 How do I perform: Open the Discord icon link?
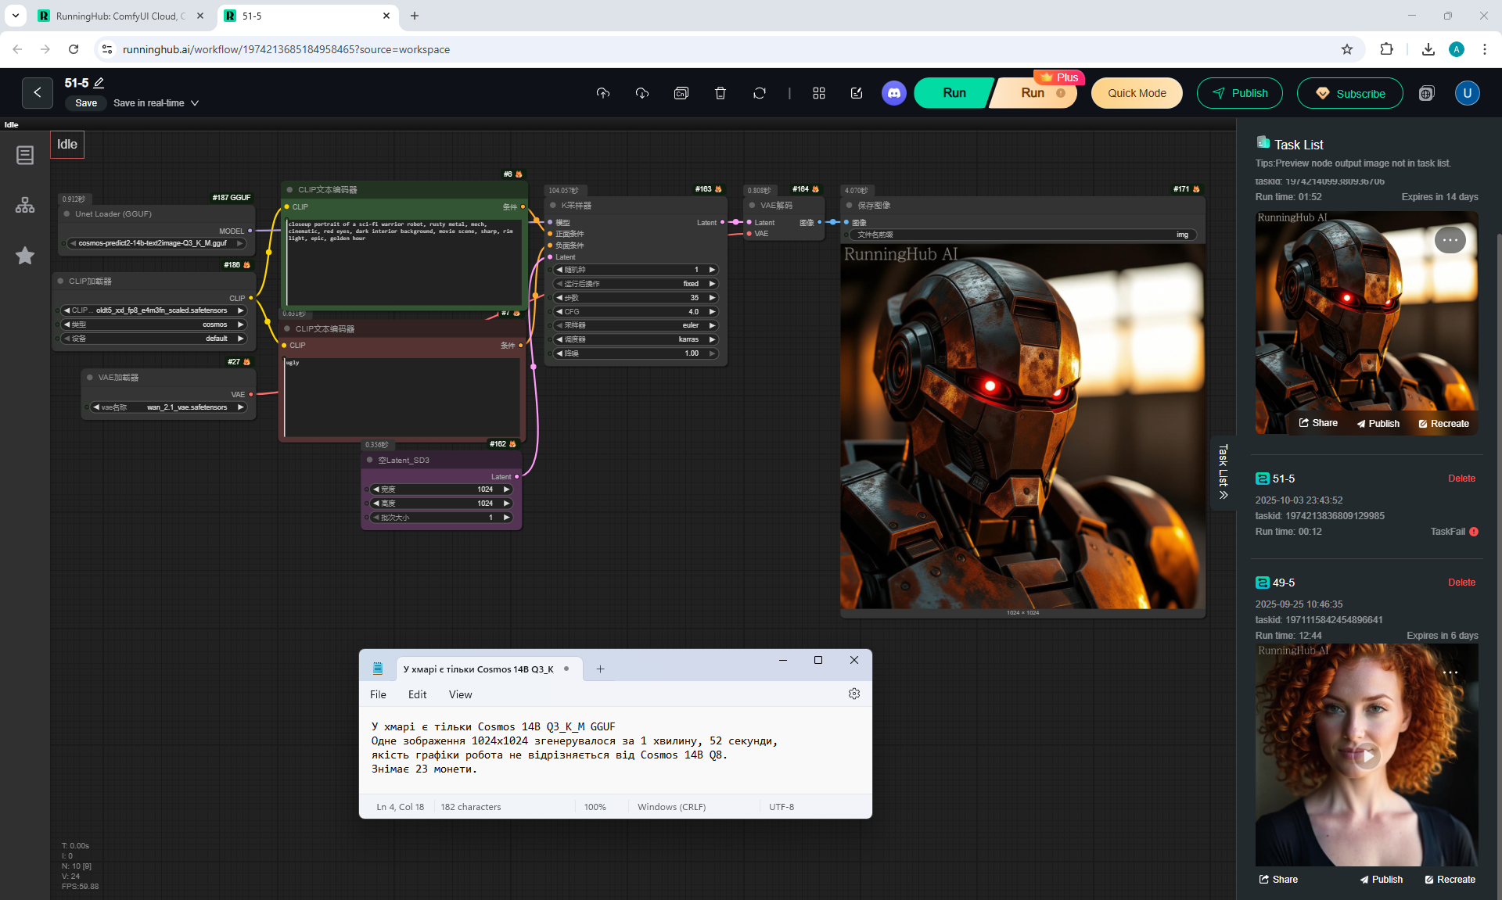(x=893, y=93)
